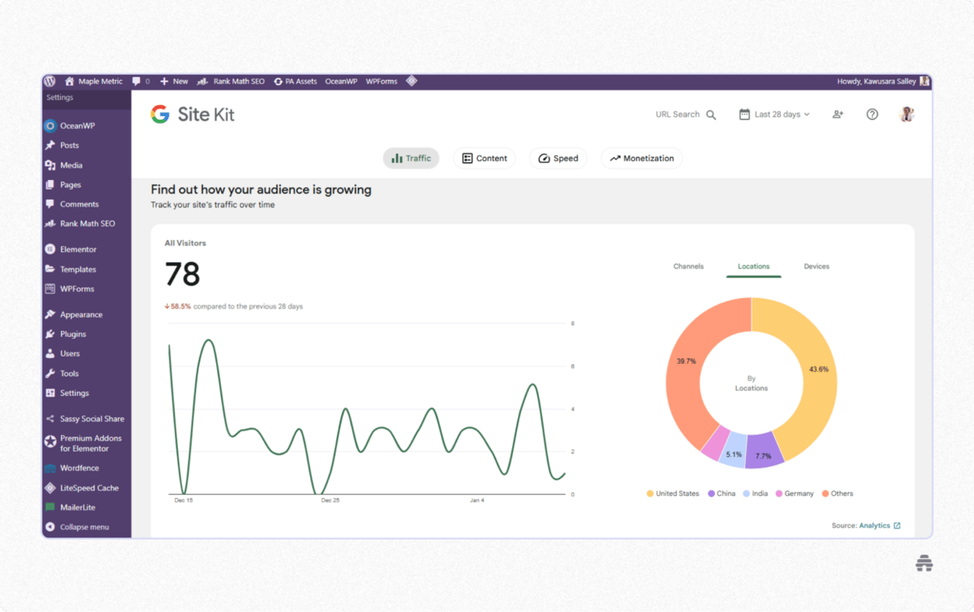Viewport: 974px width, 612px height.
Task: Open the LiteSpeed Cache sidebar icon
Action: coord(51,488)
